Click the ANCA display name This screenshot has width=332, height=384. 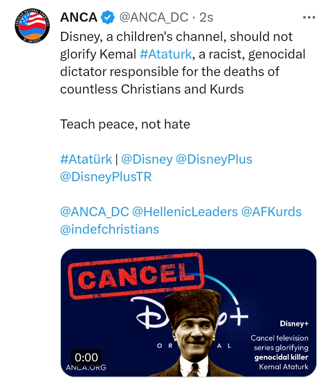pos(79,18)
